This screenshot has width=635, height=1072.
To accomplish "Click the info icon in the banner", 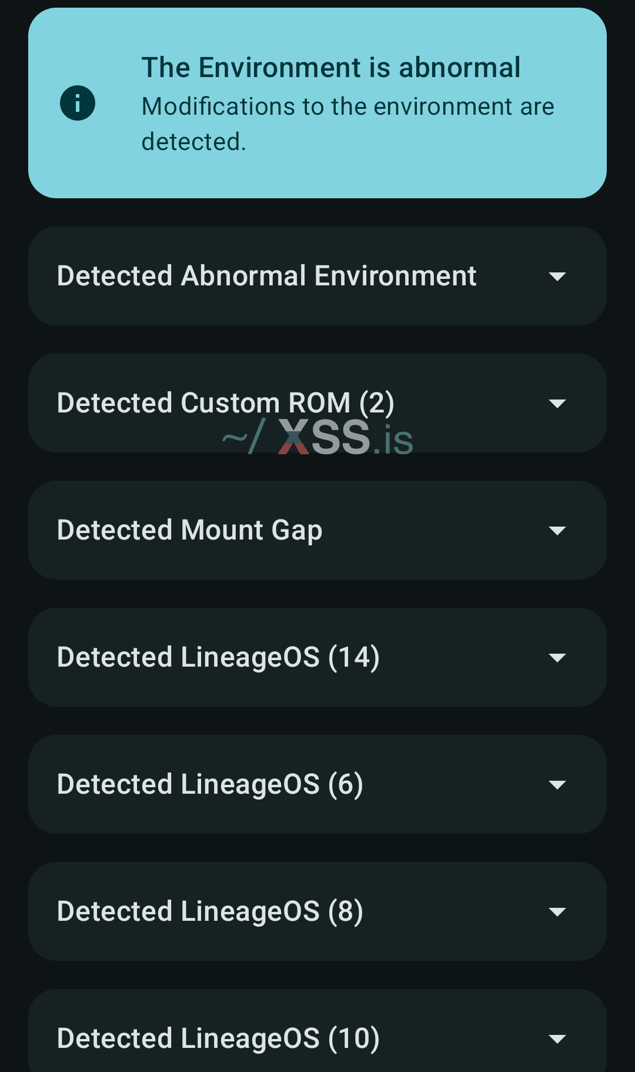I will coord(78,103).
